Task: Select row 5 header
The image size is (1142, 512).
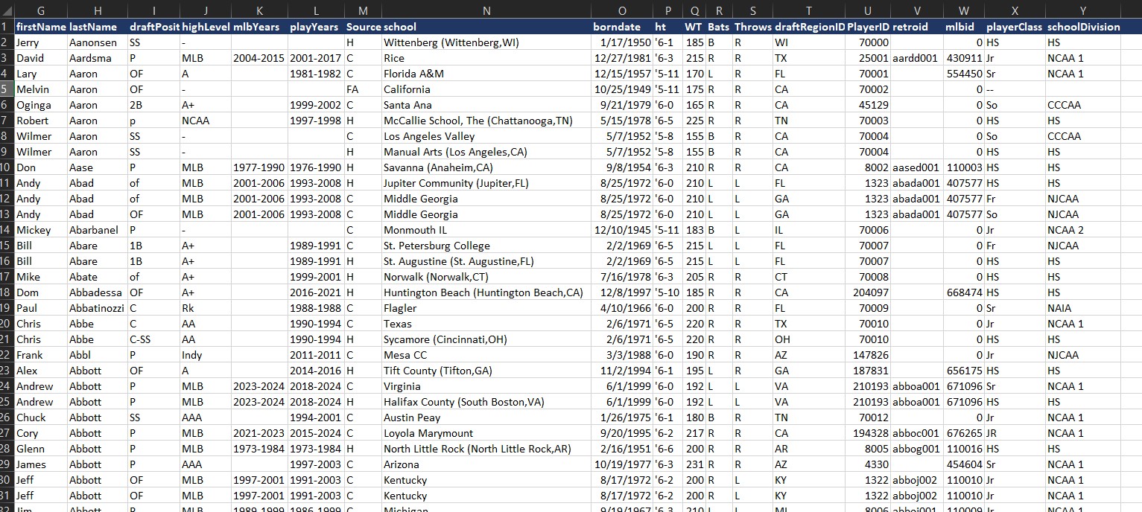Action: 6,89
